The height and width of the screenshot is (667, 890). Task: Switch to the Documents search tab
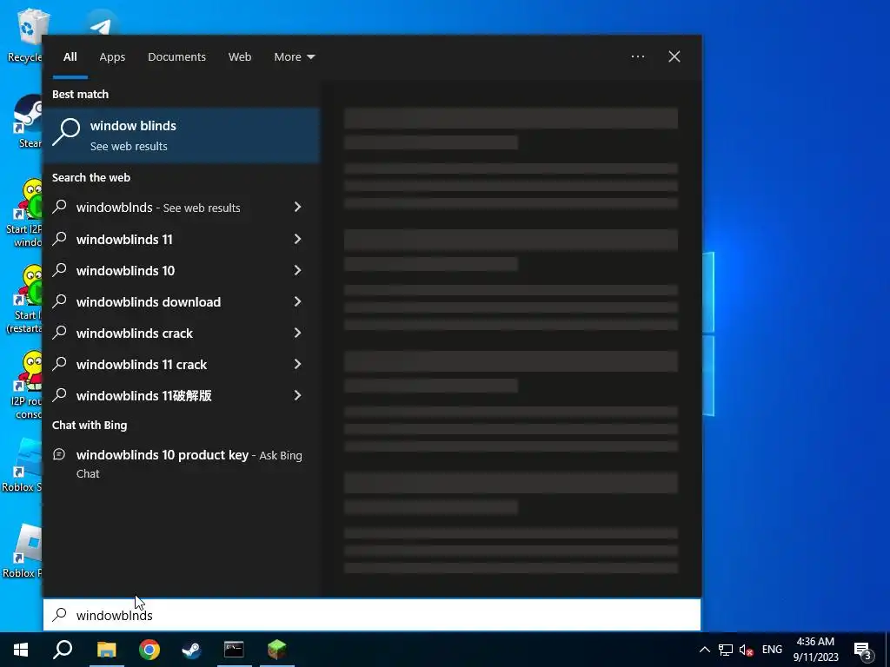click(x=176, y=56)
